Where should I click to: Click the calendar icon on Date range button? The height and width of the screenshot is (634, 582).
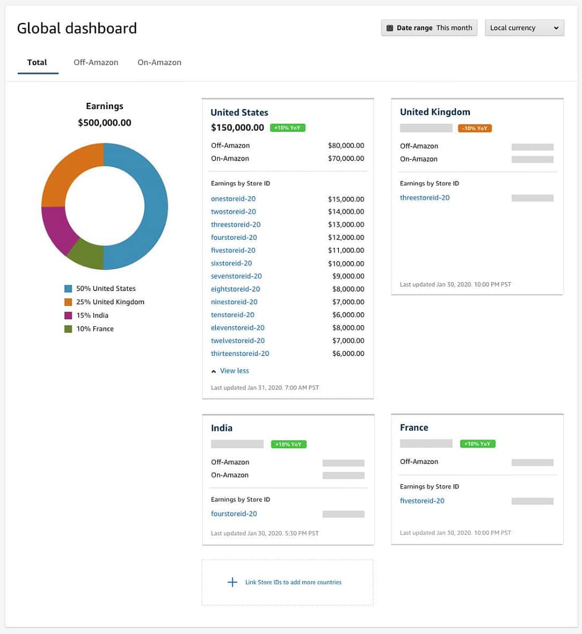[390, 27]
